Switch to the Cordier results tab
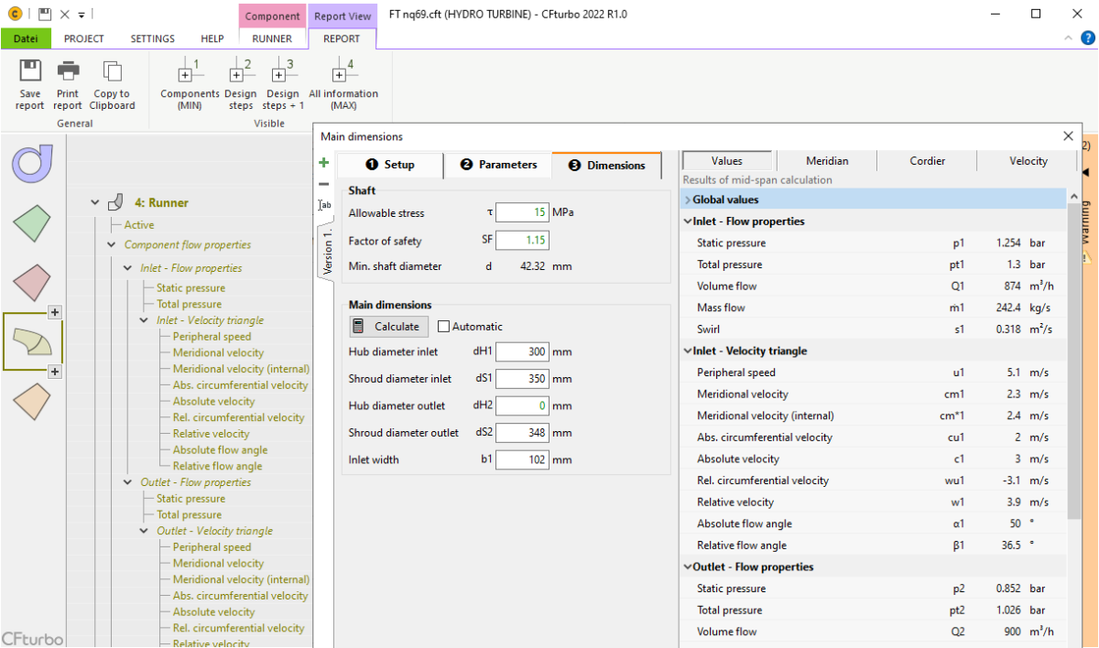This screenshot has height=648, width=1099. (927, 161)
